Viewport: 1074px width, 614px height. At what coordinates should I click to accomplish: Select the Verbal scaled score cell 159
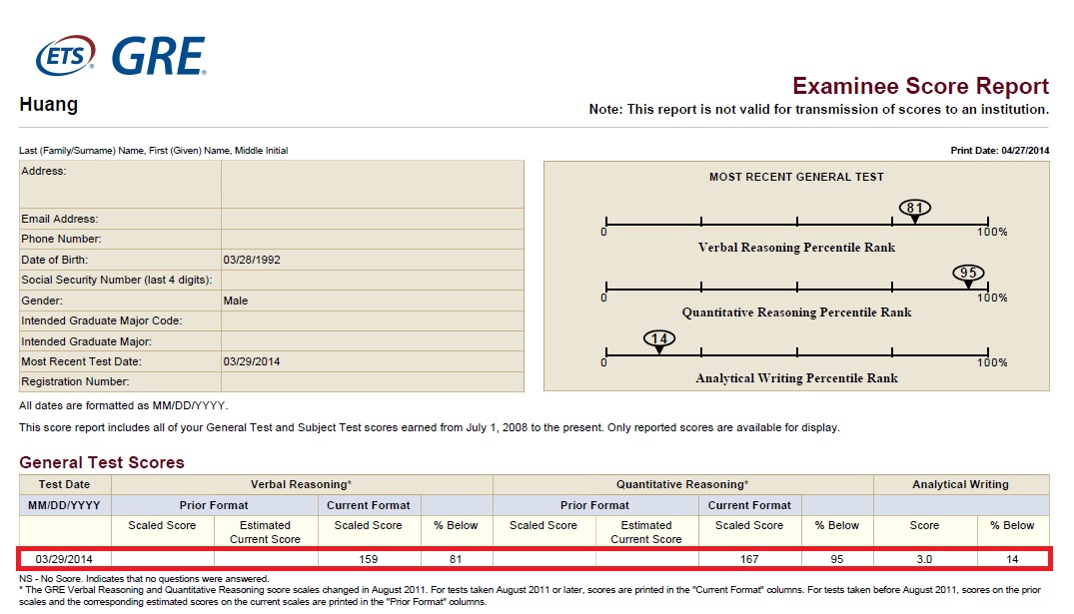369,559
